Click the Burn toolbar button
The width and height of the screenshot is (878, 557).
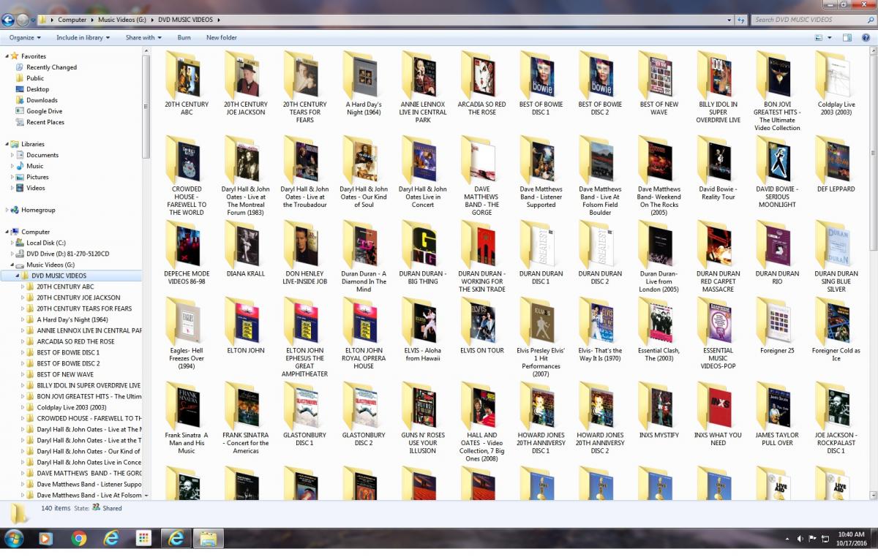tap(184, 37)
